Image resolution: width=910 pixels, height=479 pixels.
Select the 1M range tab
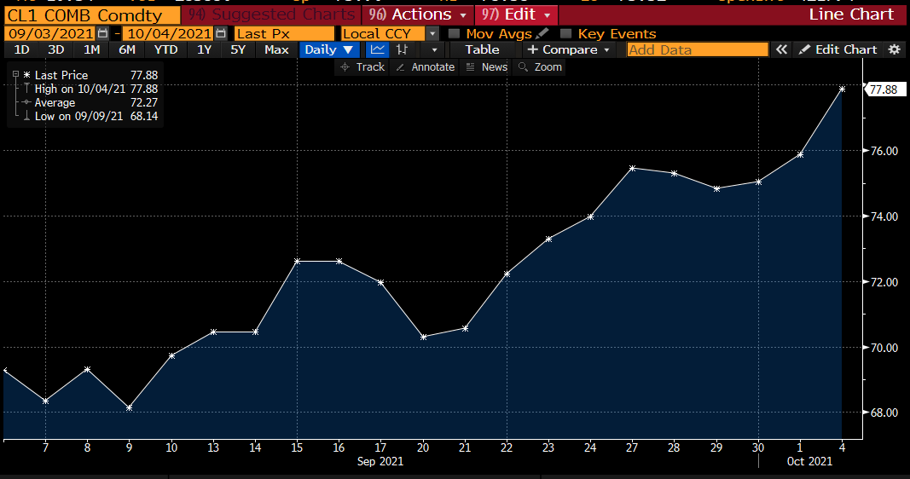pyautogui.click(x=91, y=50)
